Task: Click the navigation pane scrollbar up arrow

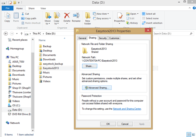Action: 33,39
